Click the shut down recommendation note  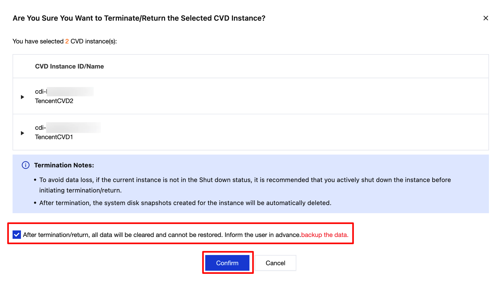pyautogui.click(x=245, y=180)
